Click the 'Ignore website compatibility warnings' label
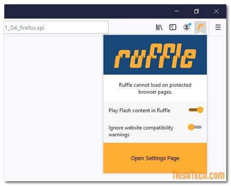This screenshot has width=231, height=186. 141,131
